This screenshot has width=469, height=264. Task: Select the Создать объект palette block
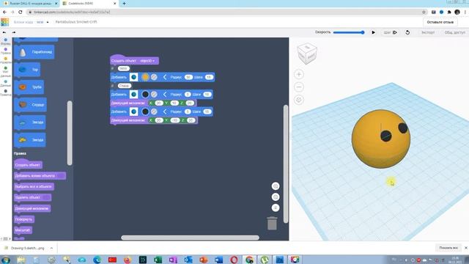point(28,164)
